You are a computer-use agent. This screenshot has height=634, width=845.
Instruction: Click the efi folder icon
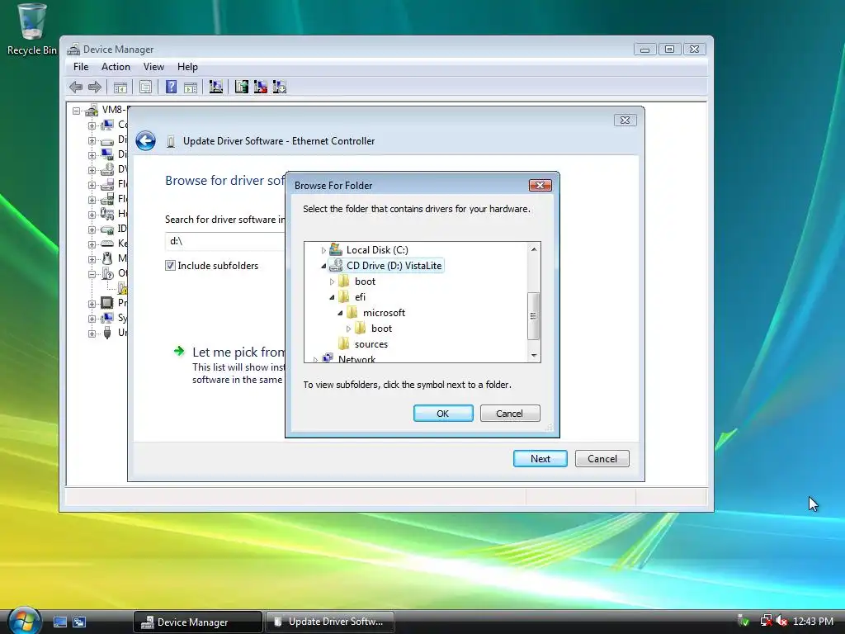coord(343,296)
